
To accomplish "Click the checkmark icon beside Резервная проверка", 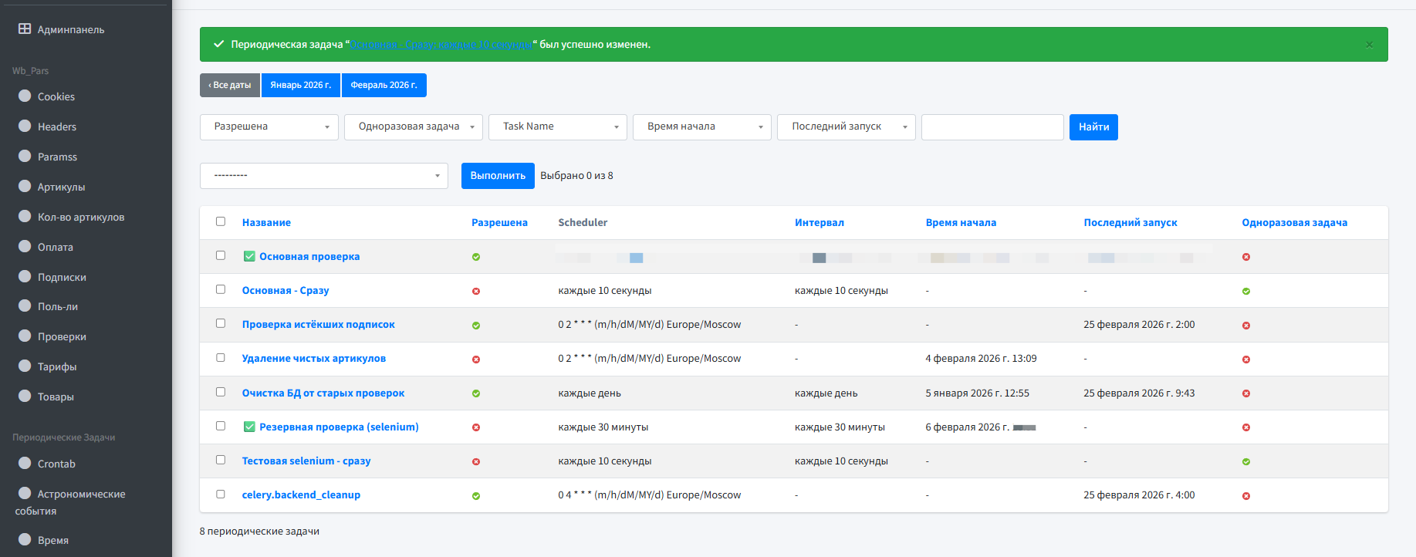I will coord(249,427).
